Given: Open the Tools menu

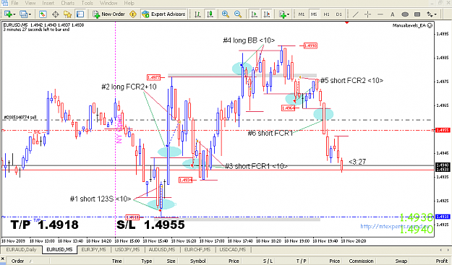Looking at the screenshot, I should 87,3.
